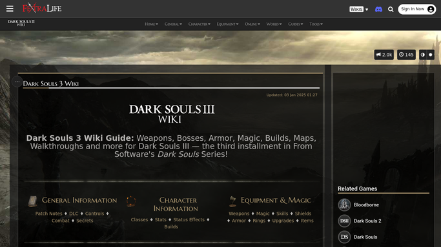Open the hamburger main menu

pyautogui.click(x=10, y=8)
